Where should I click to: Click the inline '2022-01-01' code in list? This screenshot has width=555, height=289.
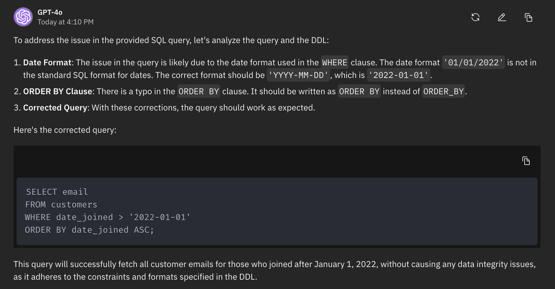pyautogui.click(x=398, y=75)
